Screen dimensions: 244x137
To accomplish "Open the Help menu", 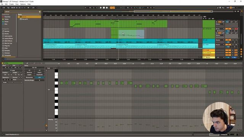I will (x=29, y=4).
